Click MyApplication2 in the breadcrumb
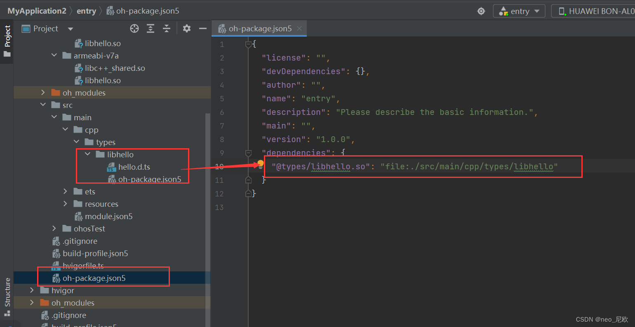The width and height of the screenshot is (635, 327). (x=37, y=11)
